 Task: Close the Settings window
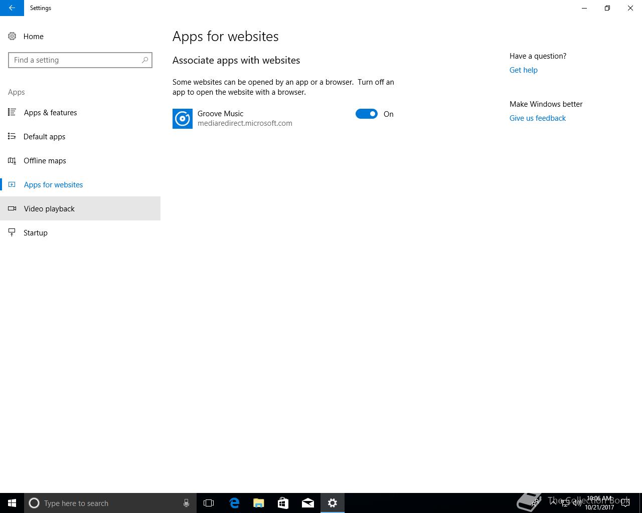(x=630, y=8)
